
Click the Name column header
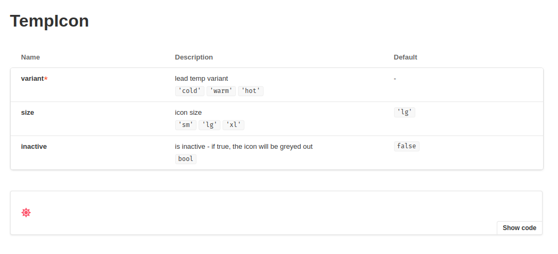click(30, 57)
